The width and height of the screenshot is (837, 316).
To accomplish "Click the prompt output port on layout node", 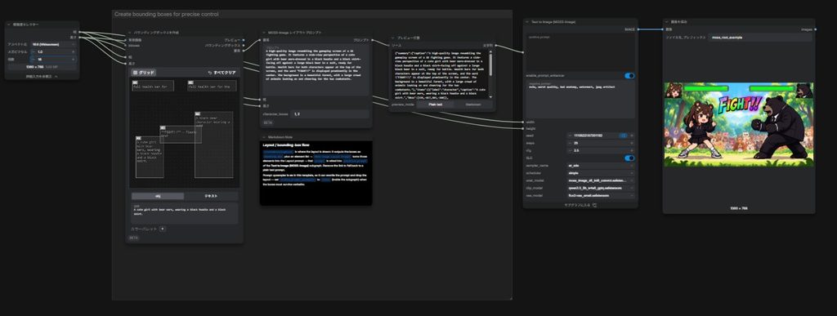I will coord(372,40).
